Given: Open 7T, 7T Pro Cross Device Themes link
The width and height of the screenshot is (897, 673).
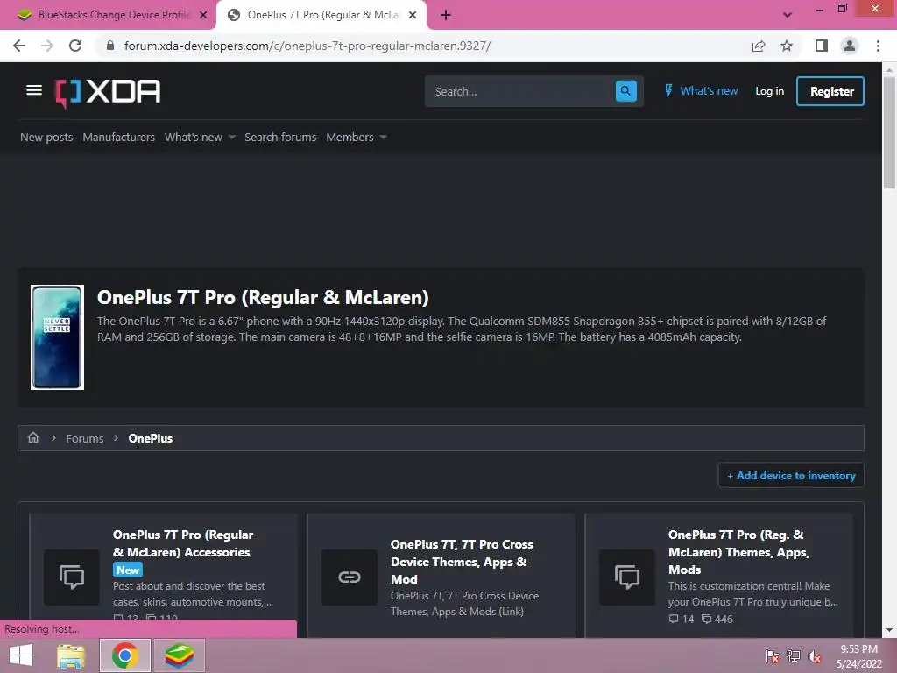Looking at the screenshot, I should coord(462,562).
